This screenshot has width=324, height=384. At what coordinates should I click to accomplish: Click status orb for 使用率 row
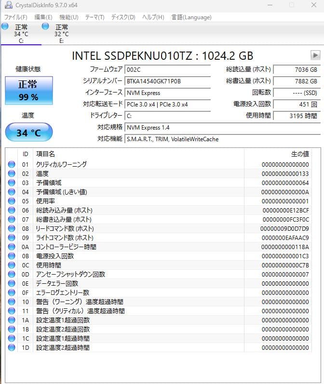point(12,201)
